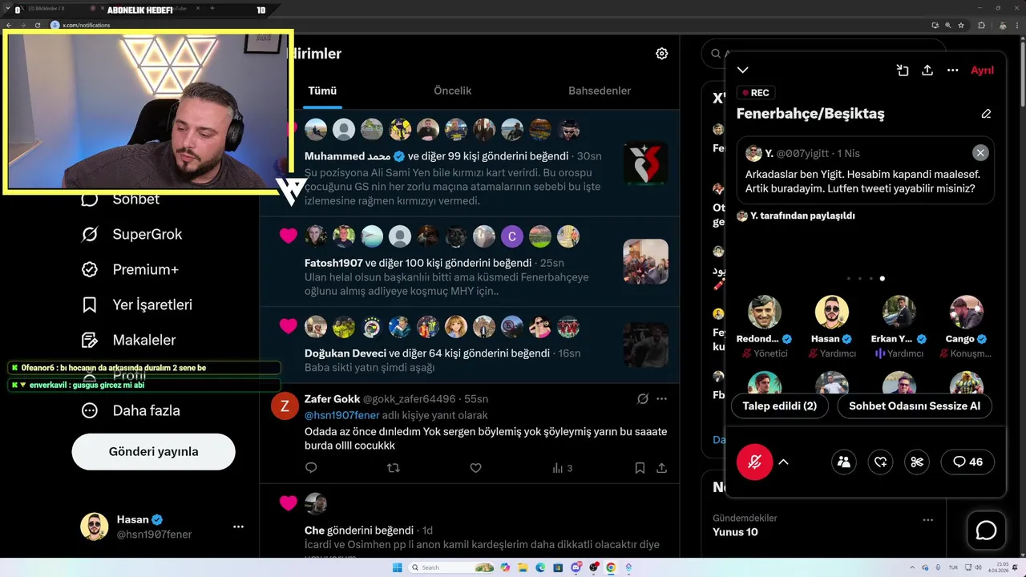Open Chrome from the taskbar
Image resolution: width=1026 pixels, height=577 pixels.
coord(611,567)
